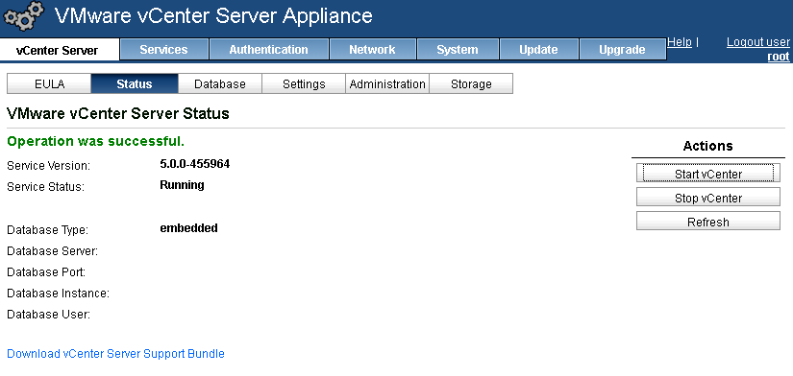Open the Authentication tab
The width and height of the screenshot is (793, 376).
[268, 50]
